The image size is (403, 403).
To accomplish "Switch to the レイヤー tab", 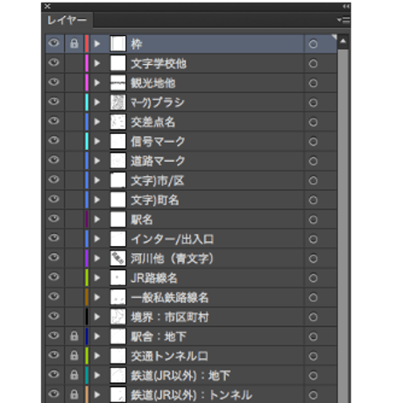I will [67, 20].
